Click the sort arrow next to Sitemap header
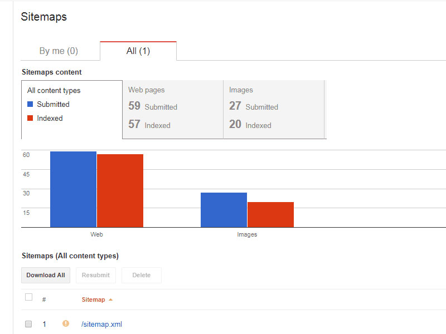 (x=110, y=300)
